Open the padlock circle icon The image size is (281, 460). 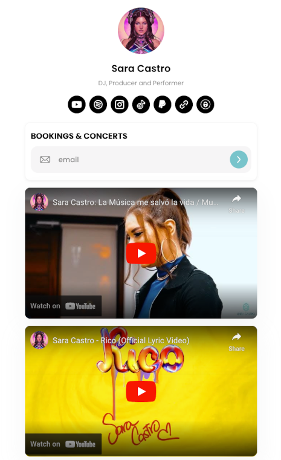click(x=205, y=105)
